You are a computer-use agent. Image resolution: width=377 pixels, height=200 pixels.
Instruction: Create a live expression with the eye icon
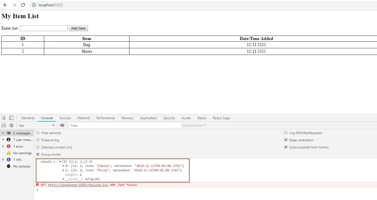pyautogui.click(x=62, y=125)
